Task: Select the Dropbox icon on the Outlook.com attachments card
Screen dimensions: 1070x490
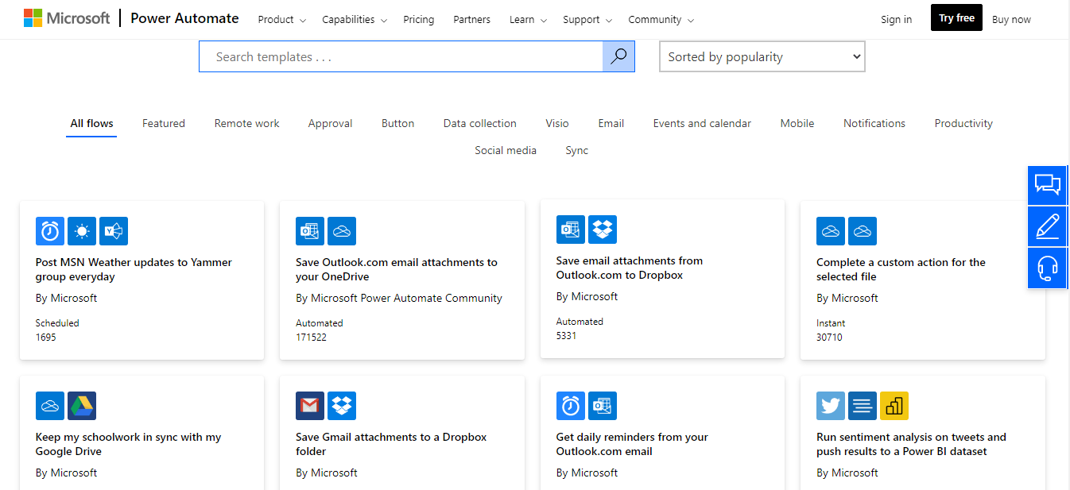Action: click(x=603, y=229)
